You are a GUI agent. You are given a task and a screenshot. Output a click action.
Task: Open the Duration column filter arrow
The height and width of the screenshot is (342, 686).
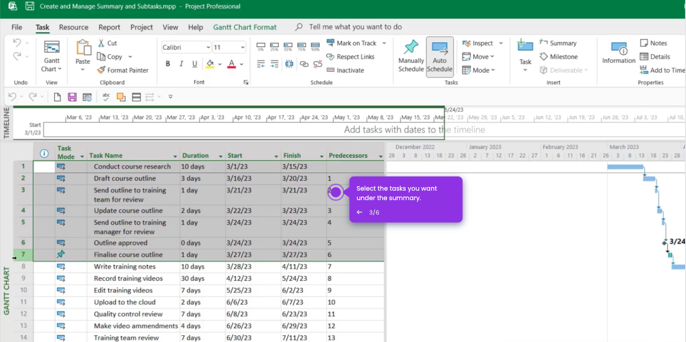(221, 156)
